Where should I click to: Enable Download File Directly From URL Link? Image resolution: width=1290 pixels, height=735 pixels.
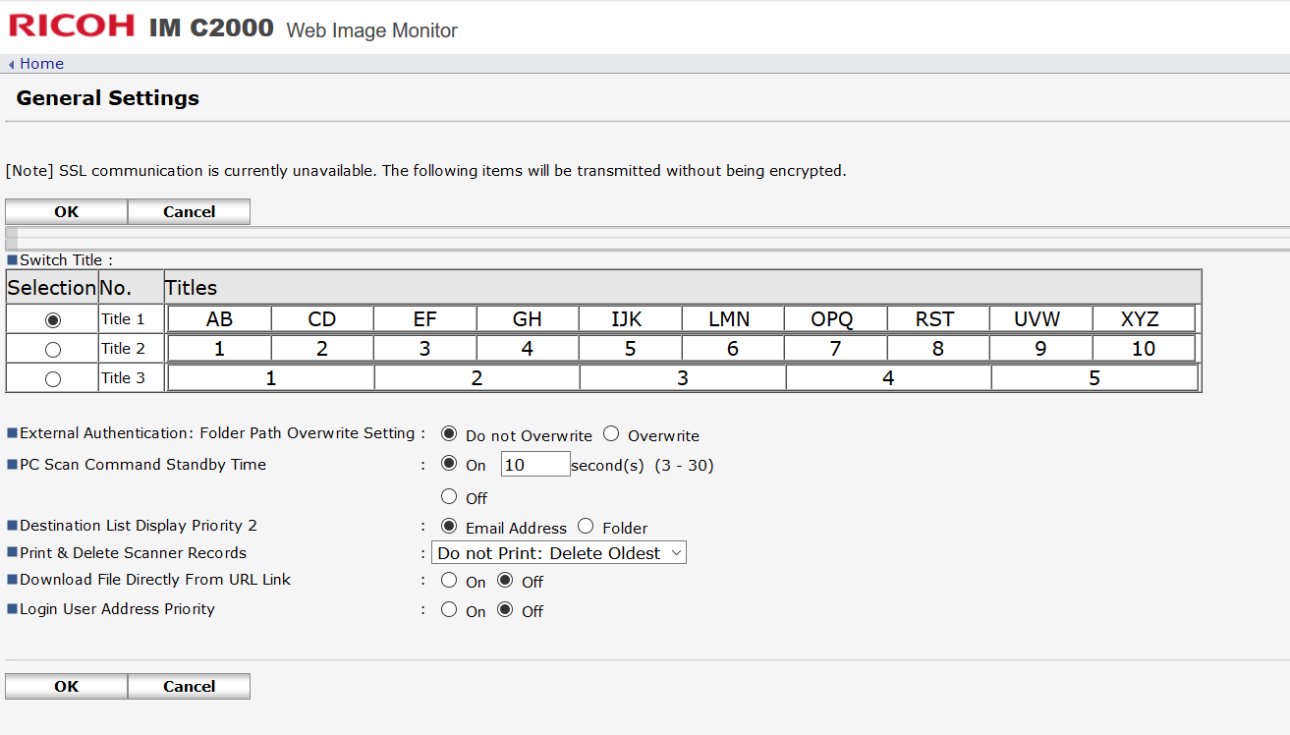click(449, 581)
